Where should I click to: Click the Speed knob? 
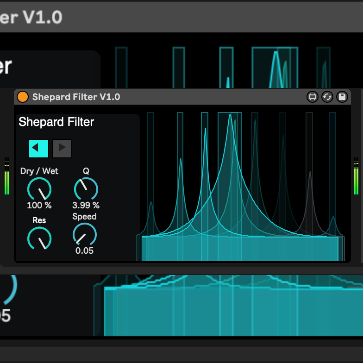85,235
